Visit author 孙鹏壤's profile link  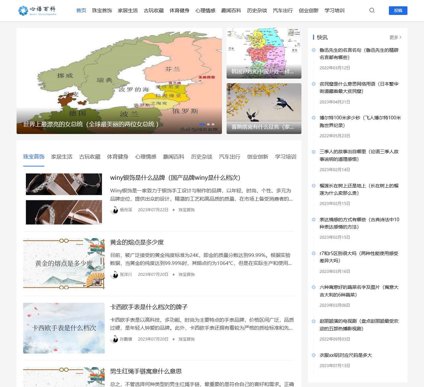click(126, 339)
